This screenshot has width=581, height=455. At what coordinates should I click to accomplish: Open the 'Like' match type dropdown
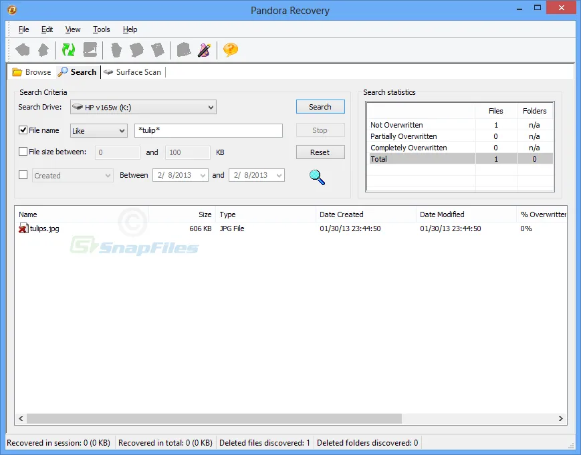(x=98, y=131)
